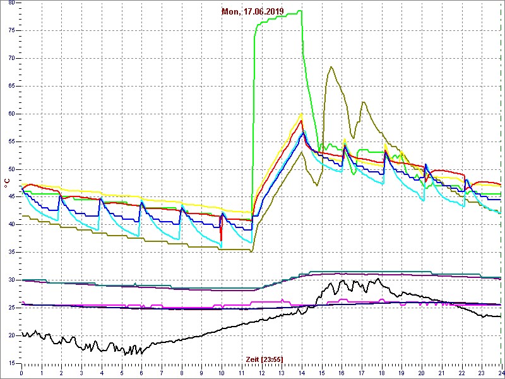This screenshot has height=379, width=505.
Task: Select the 70 value on the temperature axis
Action: click(x=11, y=58)
